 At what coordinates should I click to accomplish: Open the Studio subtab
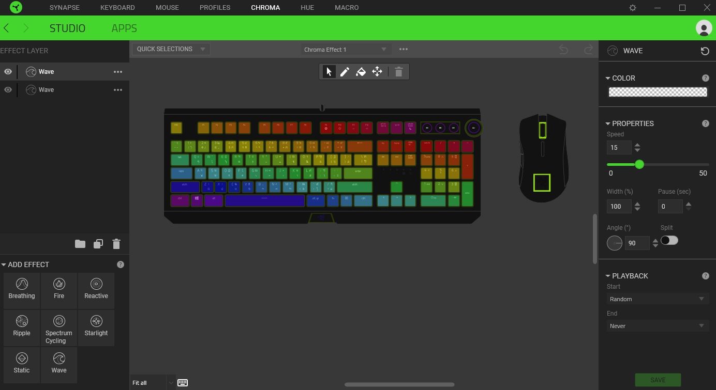coord(67,28)
